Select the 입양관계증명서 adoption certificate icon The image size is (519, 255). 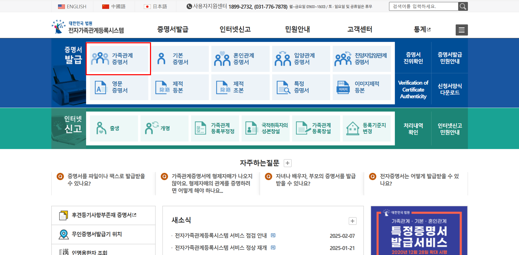pos(301,59)
